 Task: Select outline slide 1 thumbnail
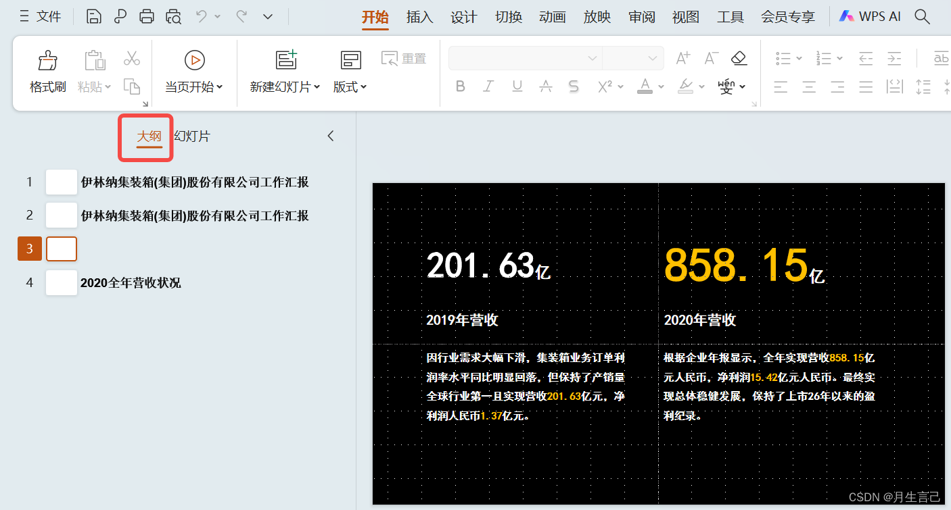[x=62, y=182]
